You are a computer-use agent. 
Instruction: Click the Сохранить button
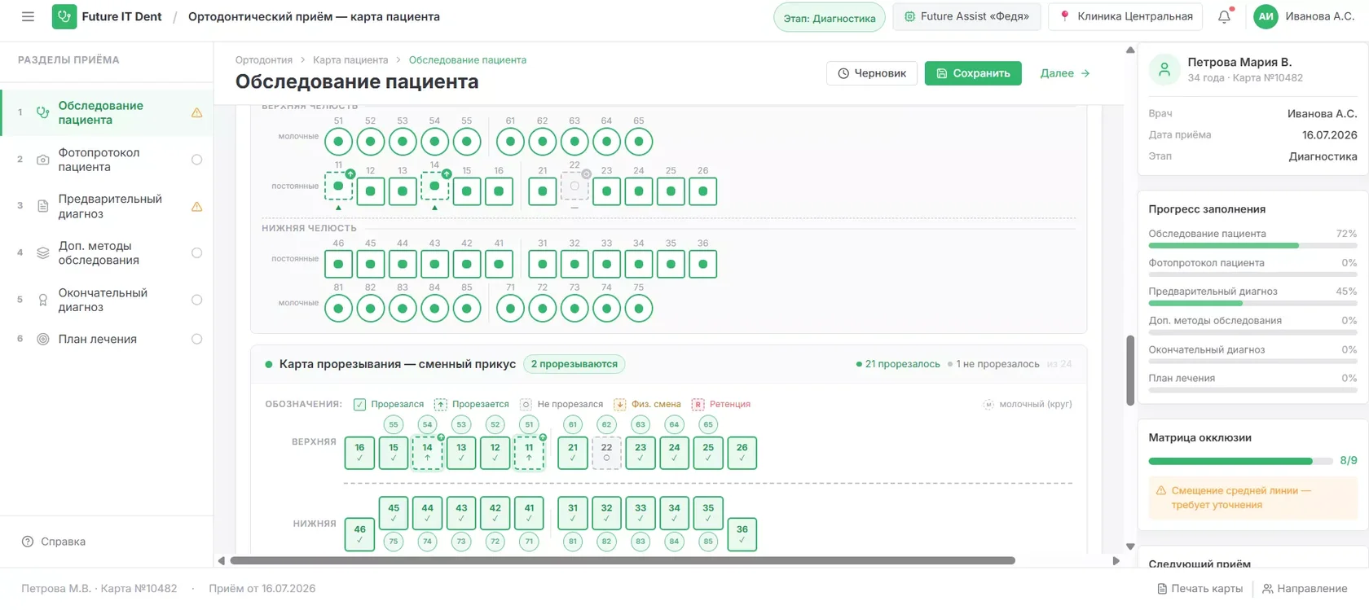click(973, 73)
